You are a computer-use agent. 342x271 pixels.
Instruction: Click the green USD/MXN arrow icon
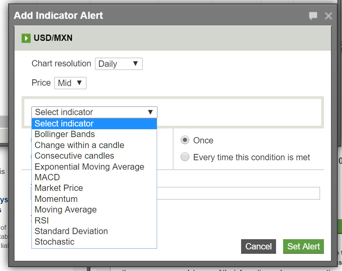click(x=26, y=38)
